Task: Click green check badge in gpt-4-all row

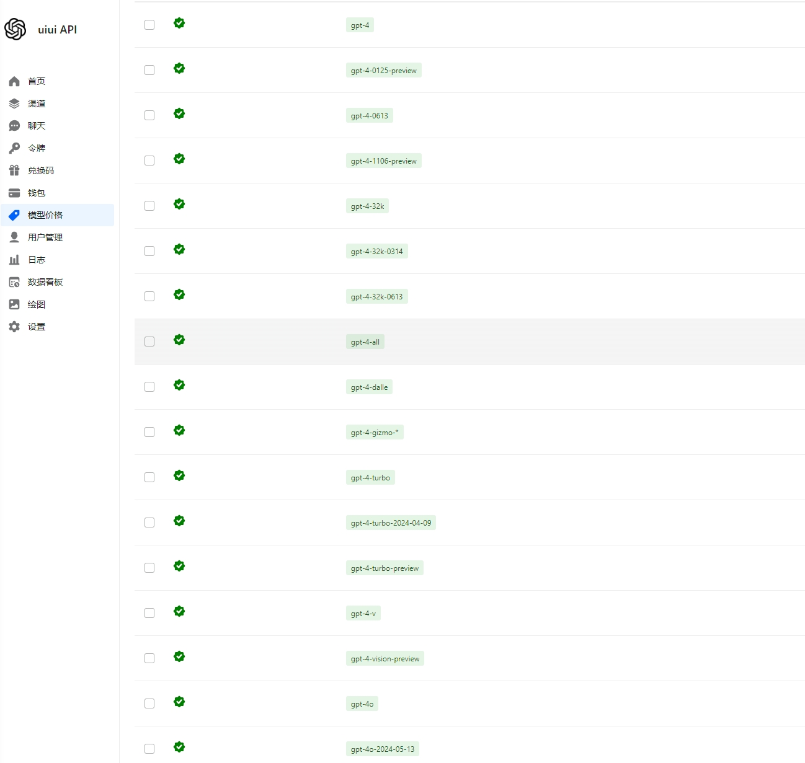Action: 179,340
